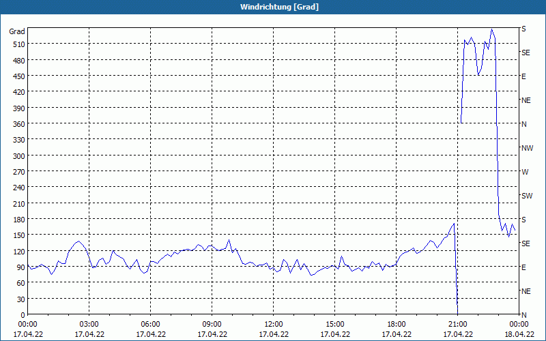Select the 90 y-axis value
This screenshot has width=546, height=341.
coord(21,267)
